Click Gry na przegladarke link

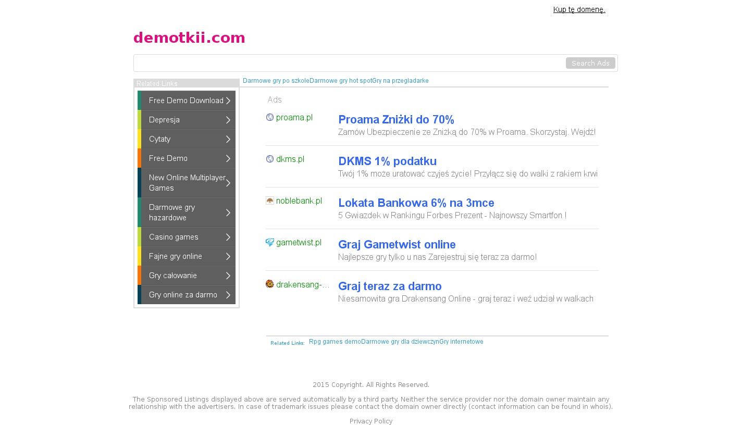(400, 81)
